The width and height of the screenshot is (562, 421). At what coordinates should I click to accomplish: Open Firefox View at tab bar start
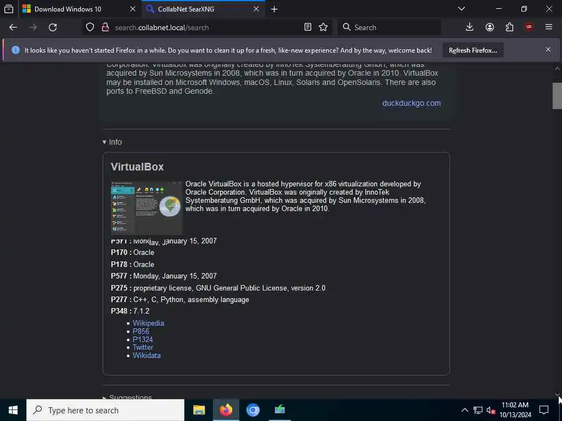point(9,9)
